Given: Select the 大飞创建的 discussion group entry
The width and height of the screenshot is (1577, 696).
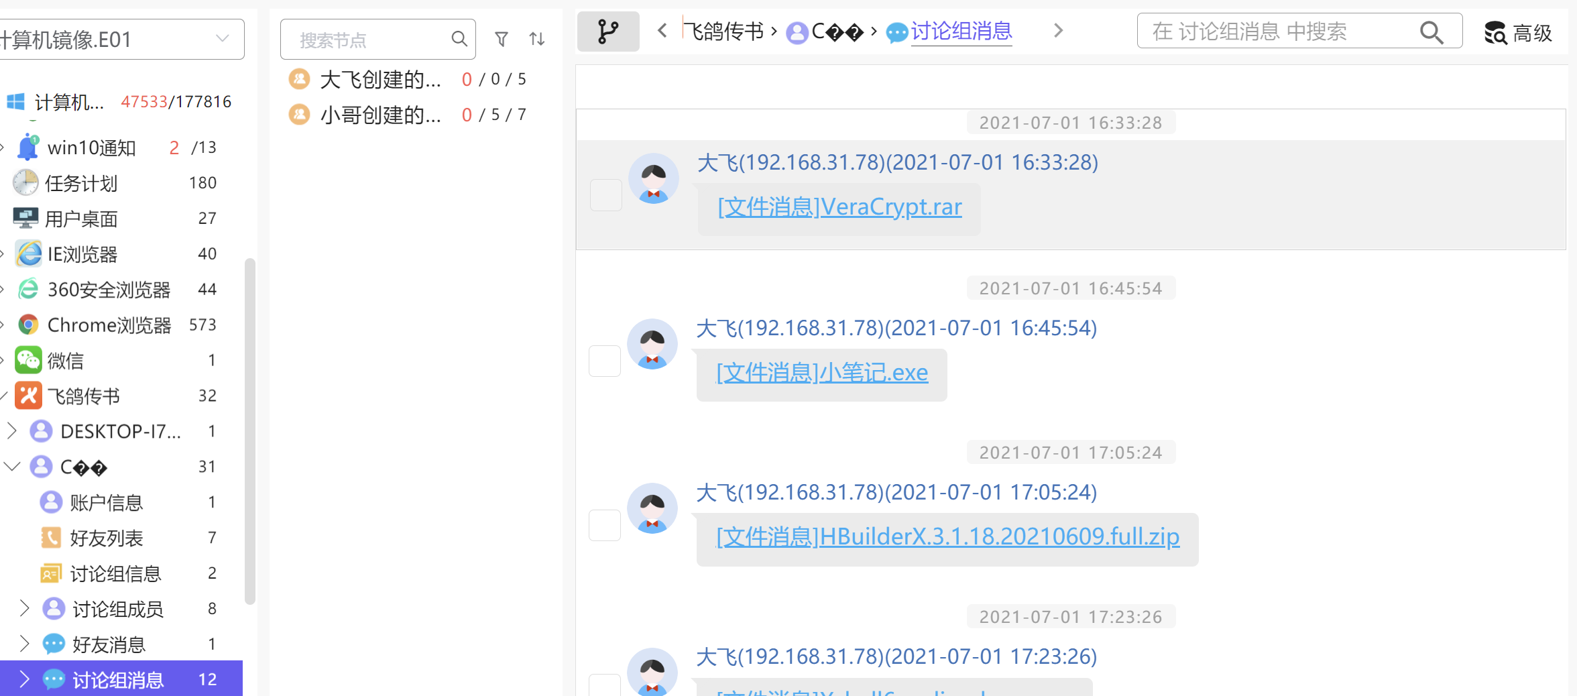Looking at the screenshot, I should (380, 80).
